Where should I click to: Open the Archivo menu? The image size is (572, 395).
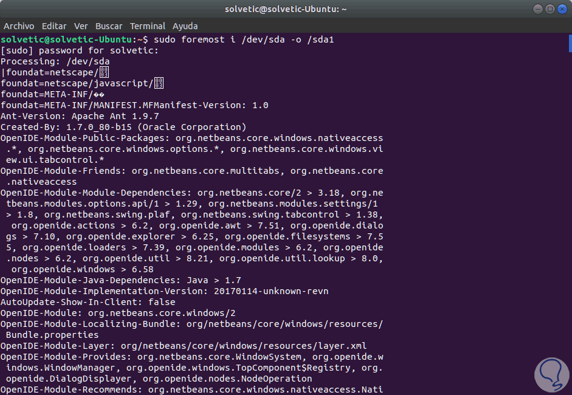(19, 26)
